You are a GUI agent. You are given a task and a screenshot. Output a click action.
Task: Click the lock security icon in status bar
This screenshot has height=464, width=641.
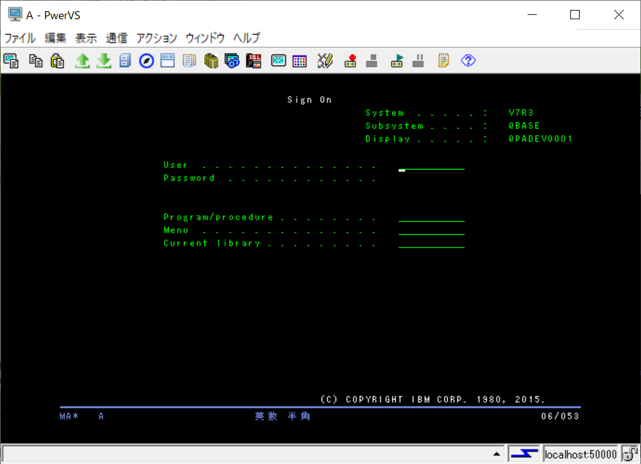click(x=630, y=454)
